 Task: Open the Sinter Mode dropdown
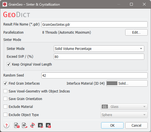(99, 49)
